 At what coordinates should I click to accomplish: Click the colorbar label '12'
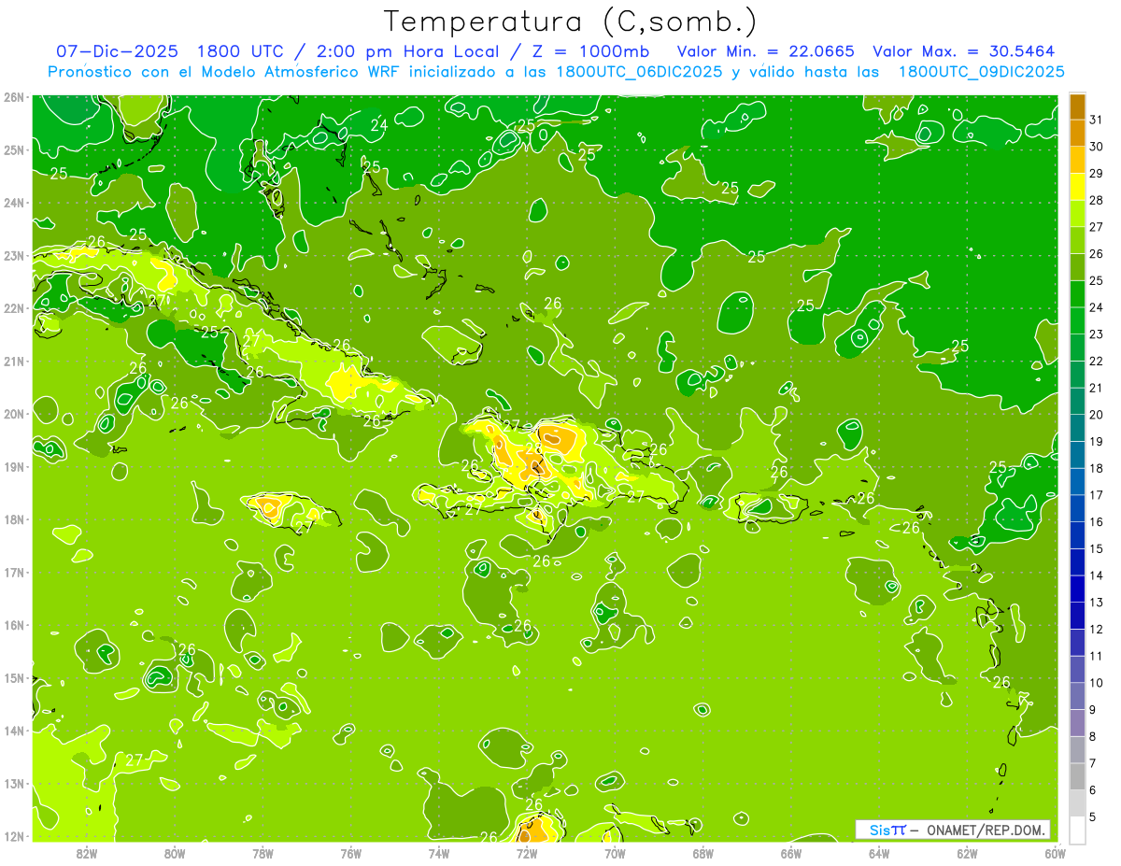(x=1096, y=630)
